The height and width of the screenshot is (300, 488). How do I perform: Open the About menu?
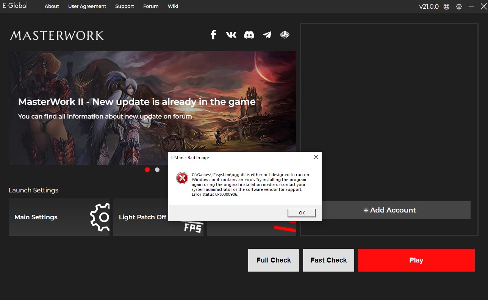pos(52,6)
